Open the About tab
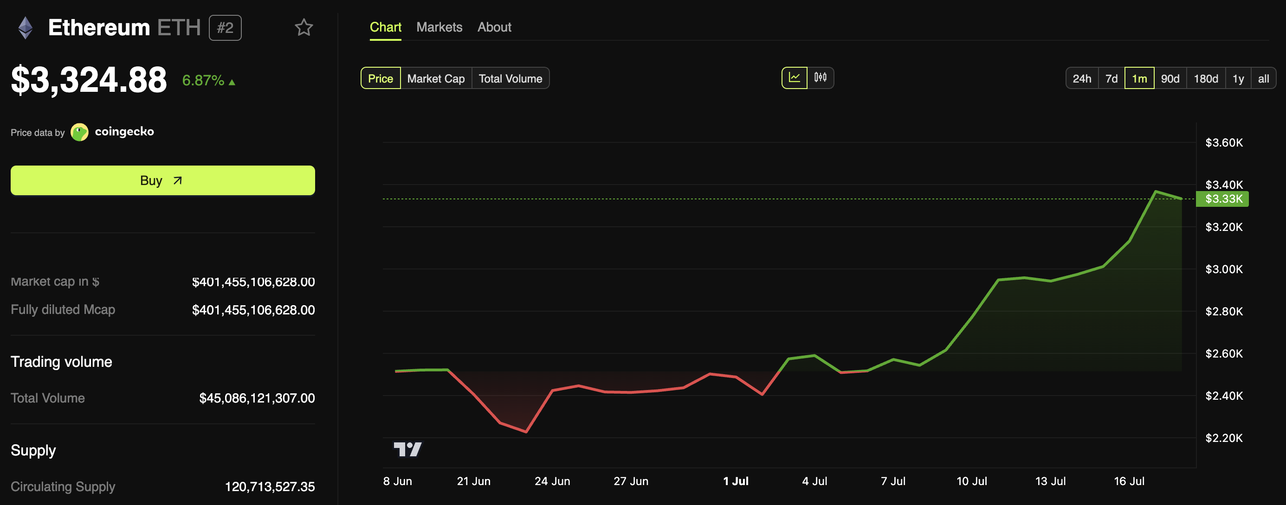The width and height of the screenshot is (1286, 505). (494, 27)
